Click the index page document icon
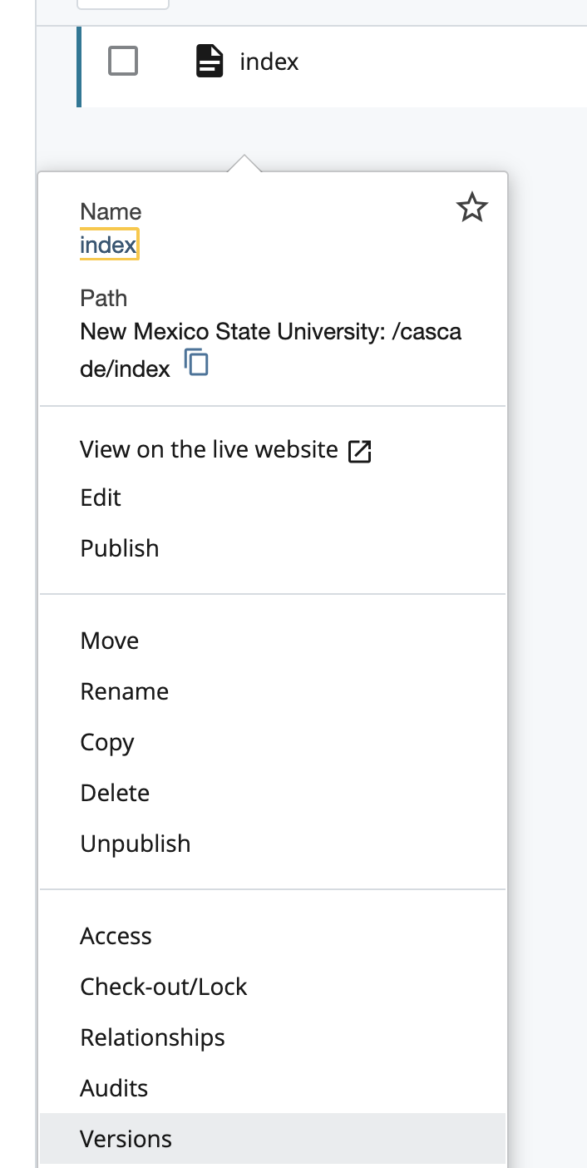The height and width of the screenshot is (1168, 587). 210,62
